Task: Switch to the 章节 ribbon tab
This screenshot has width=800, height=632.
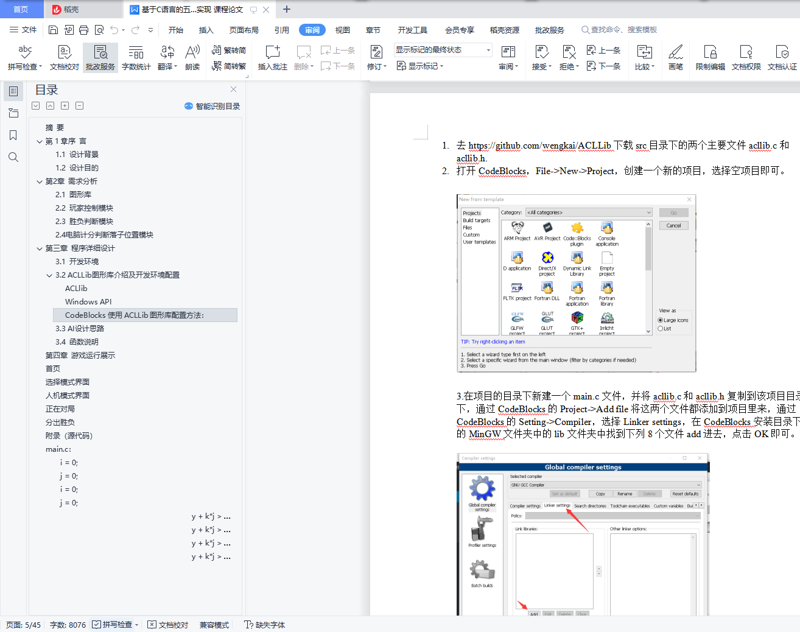Action: coord(373,30)
